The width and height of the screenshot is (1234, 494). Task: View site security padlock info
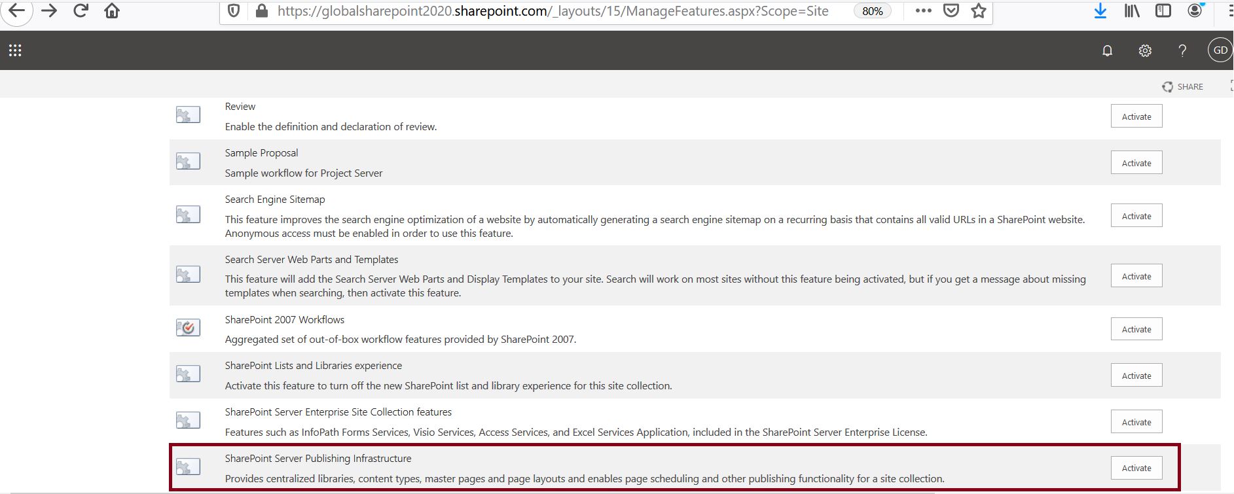tap(261, 11)
